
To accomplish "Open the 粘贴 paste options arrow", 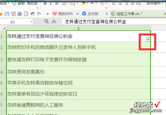I will pos(8,3).
